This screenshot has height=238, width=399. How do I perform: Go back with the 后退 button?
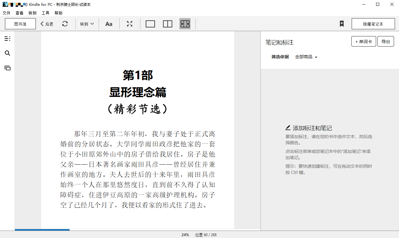coord(47,24)
